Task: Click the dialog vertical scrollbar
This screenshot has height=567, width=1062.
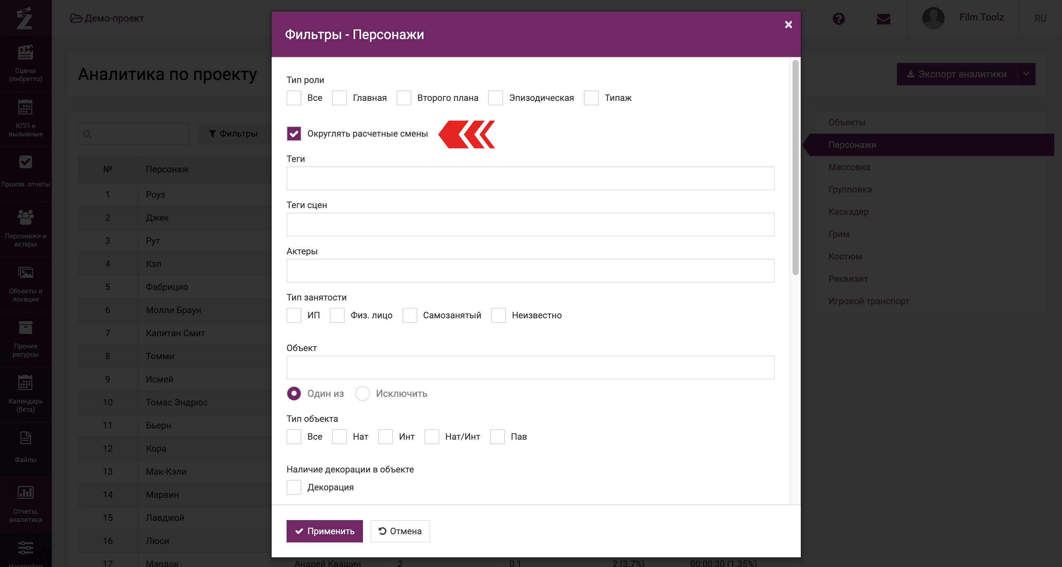Action: pyautogui.click(x=795, y=168)
